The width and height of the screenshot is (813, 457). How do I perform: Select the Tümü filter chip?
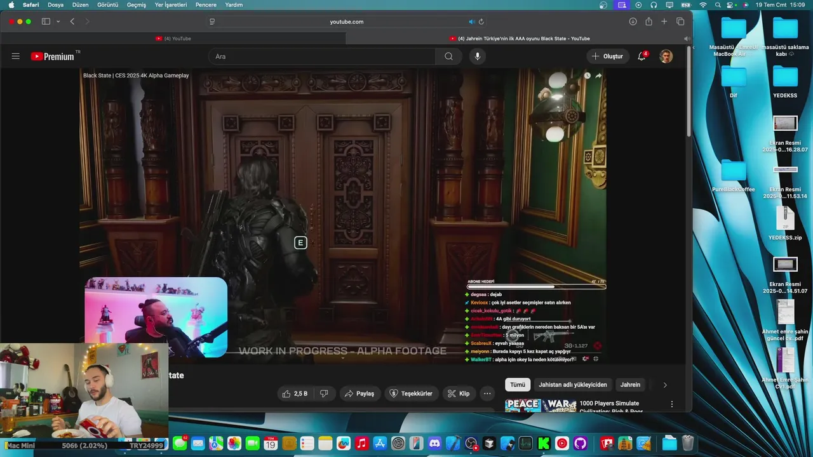point(518,385)
